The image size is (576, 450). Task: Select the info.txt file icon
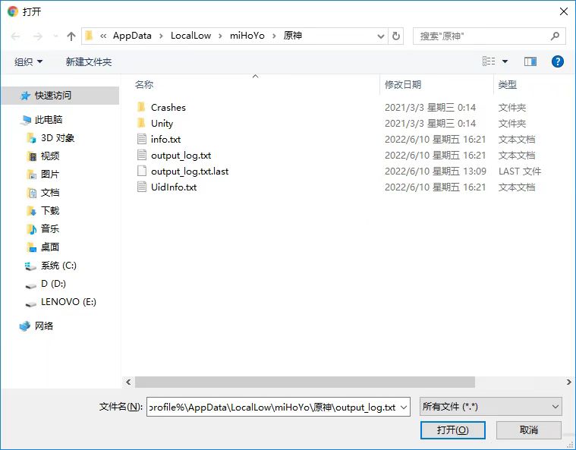pos(141,138)
